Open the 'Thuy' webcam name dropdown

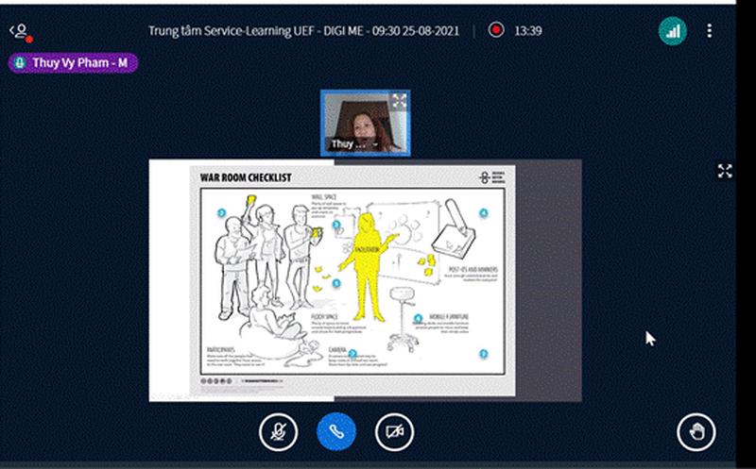tap(352, 144)
